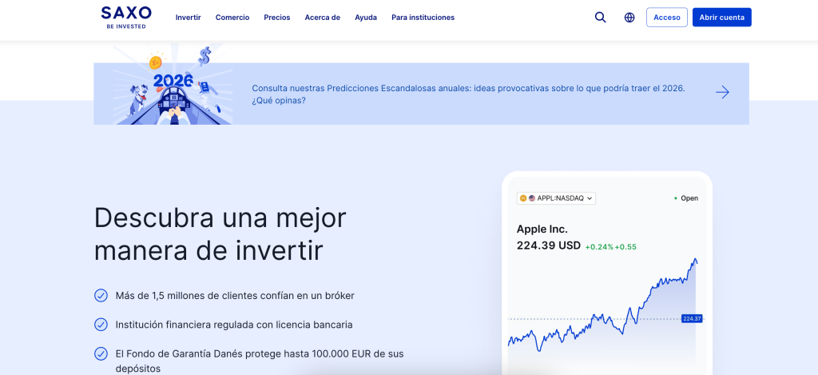This screenshot has width=818, height=375.
Task: Click the globe language selector icon
Action: (x=629, y=18)
